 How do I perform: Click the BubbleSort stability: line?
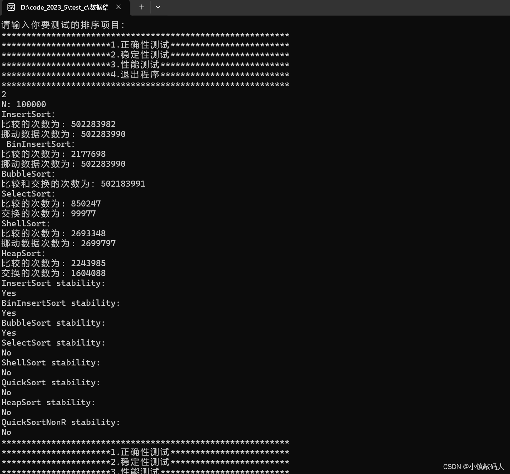pos(53,323)
